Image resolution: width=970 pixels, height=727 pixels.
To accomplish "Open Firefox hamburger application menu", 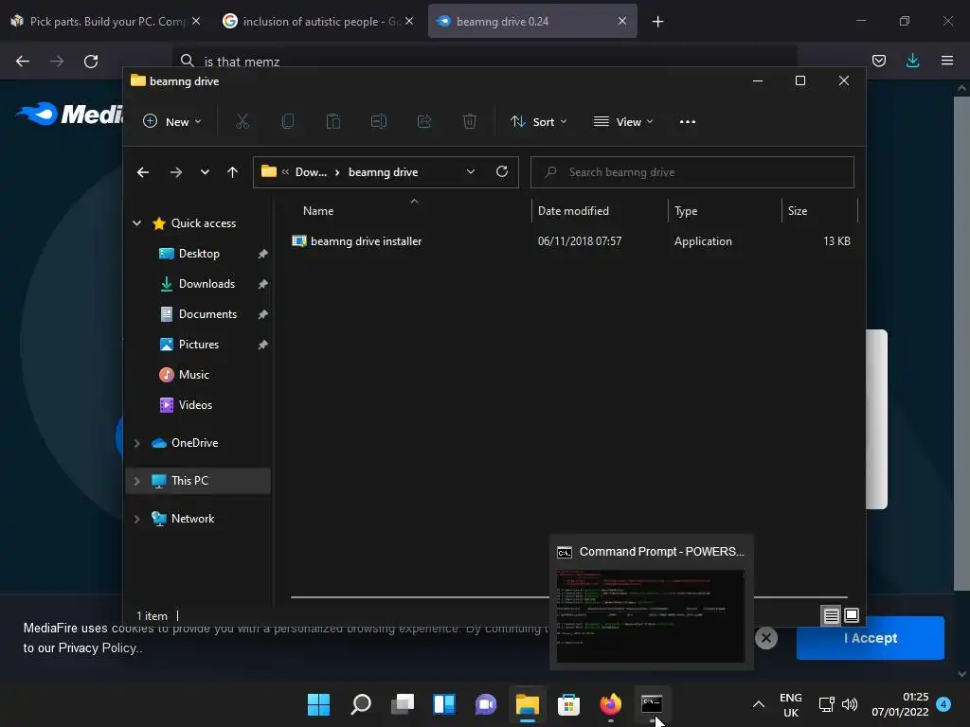I will [947, 61].
